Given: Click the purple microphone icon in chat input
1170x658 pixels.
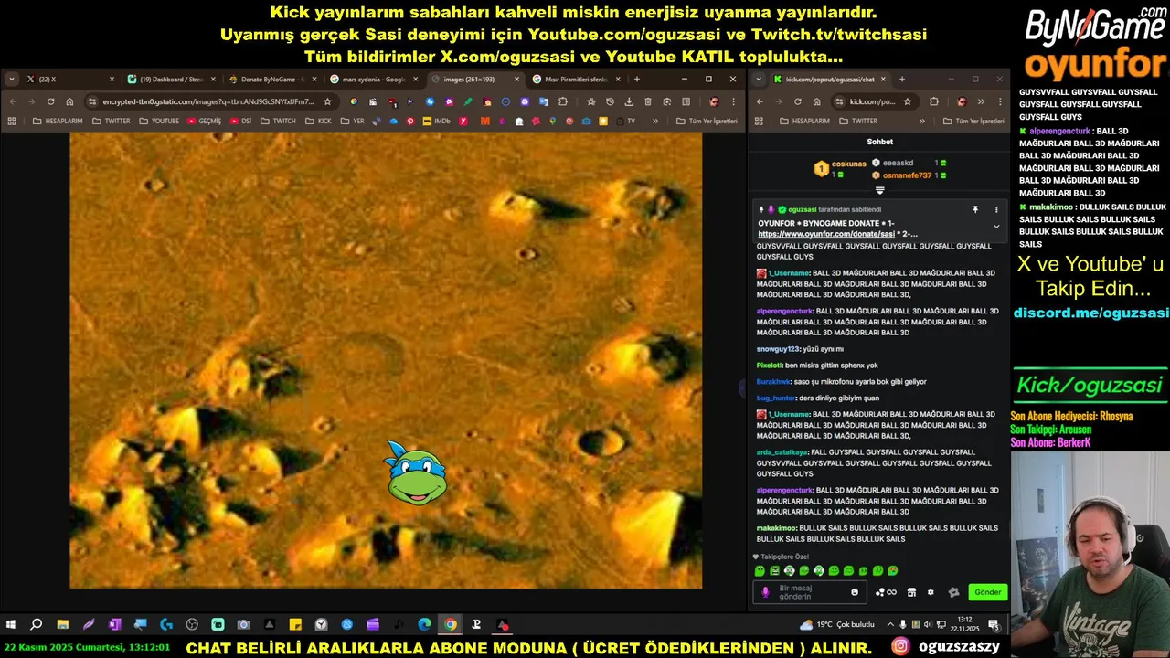Looking at the screenshot, I should [766, 592].
